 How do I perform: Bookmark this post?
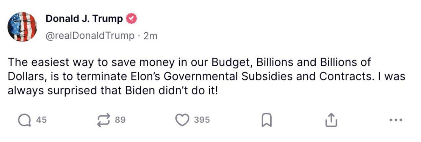click(x=265, y=121)
